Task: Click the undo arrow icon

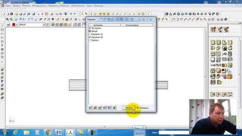Action: 71,14
